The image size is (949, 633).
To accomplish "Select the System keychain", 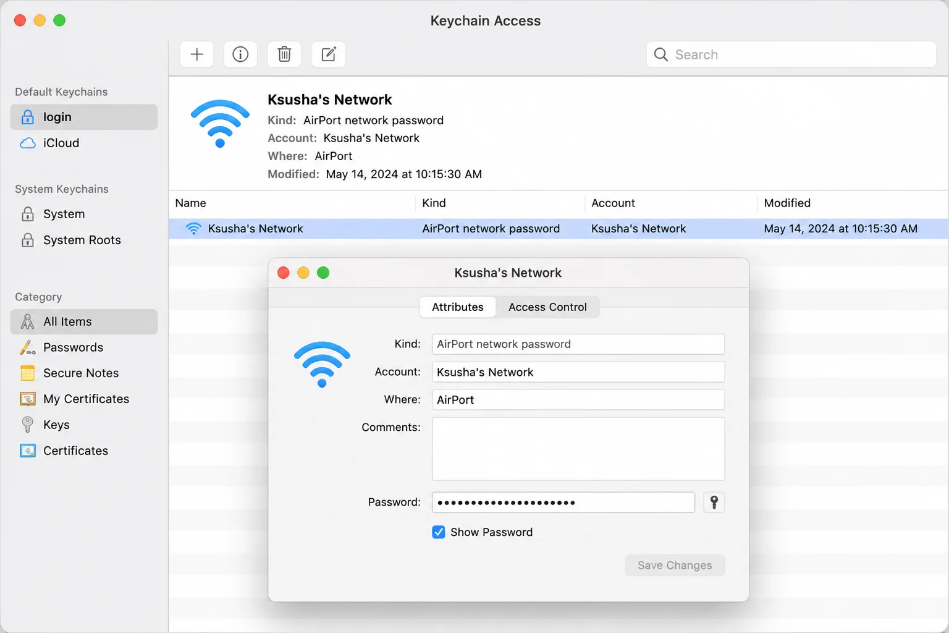I will tap(84, 214).
